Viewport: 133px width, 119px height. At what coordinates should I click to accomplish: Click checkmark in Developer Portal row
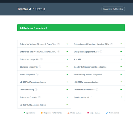coord(121,97)
